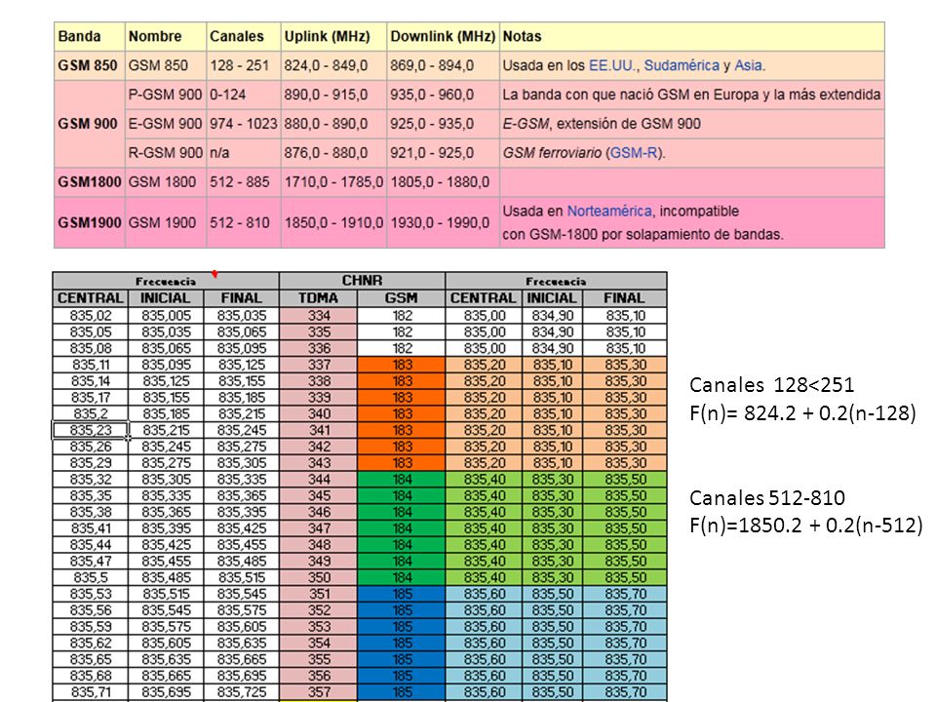Click downlink cell 869,0 - 894,0
The height and width of the screenshot is (702, 936).
[443, 65]
